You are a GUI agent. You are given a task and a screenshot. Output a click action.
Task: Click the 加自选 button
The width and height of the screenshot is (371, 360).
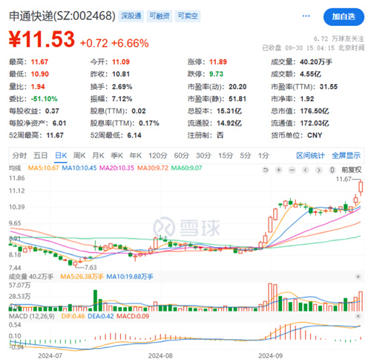pos(344,17)
